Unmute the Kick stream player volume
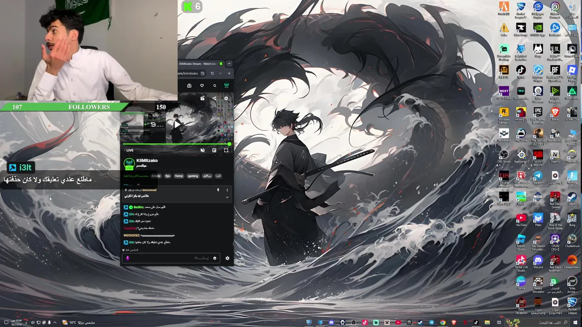This screenshot has width=582, height=327. [x=202, y=150]
